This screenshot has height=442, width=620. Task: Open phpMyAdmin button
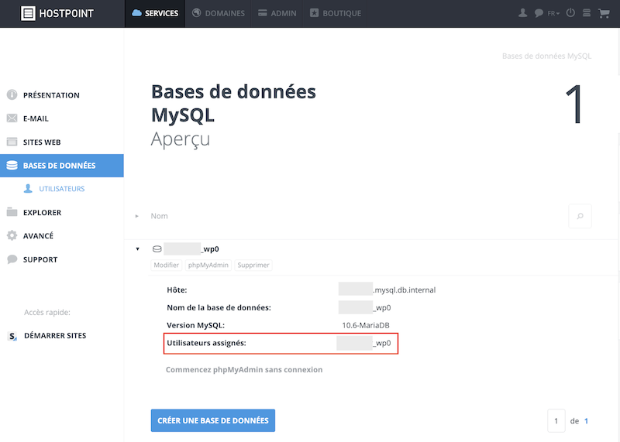point(208,265)
